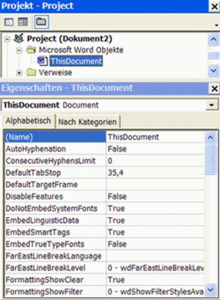Click the DisableFeatures False value
Screen dimensions: 220x300
pos(155,196)
